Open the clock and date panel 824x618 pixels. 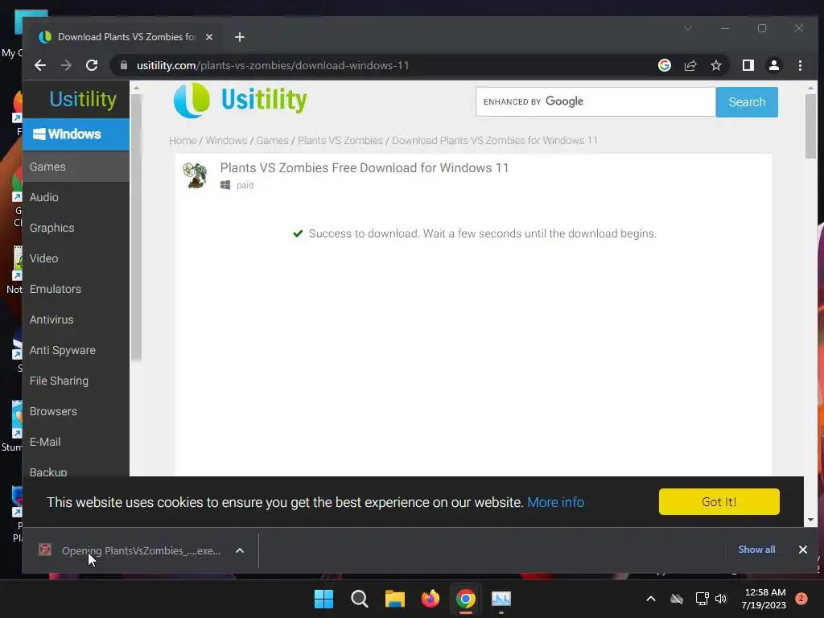pyautogui.click(x=764, y=599)
